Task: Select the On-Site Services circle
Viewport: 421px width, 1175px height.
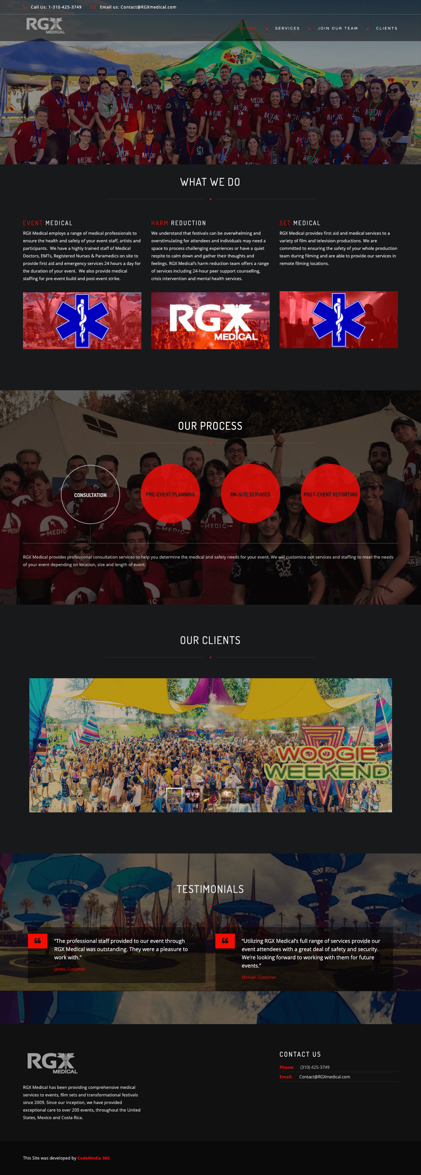Action: [250, 493]
